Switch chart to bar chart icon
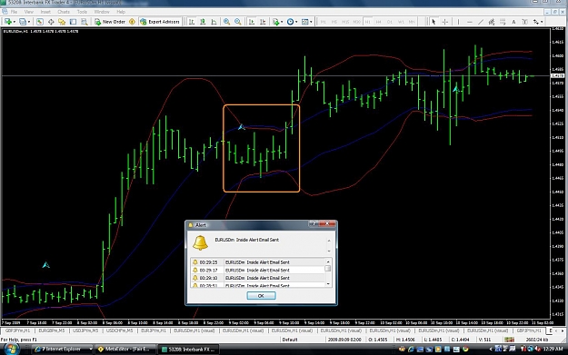Viewport: 568px width, 355px height. click(x=192, y=22)
